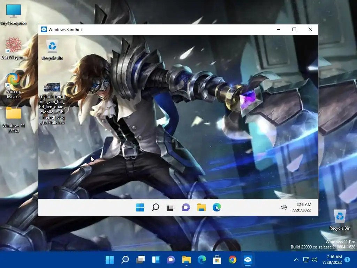Open Microsoft Store on host taskbar
This screenshot has width=357, height=268.
[217, 260]
